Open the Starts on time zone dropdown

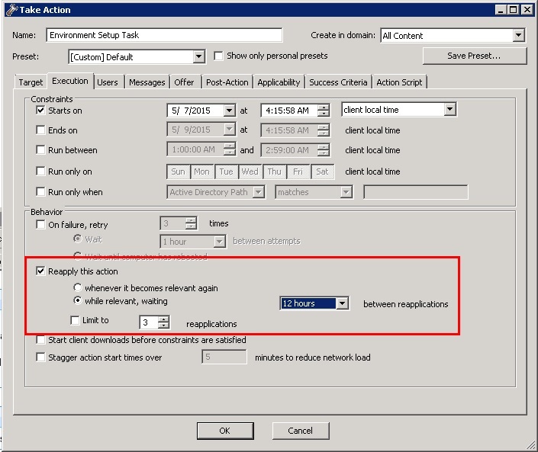449,109
